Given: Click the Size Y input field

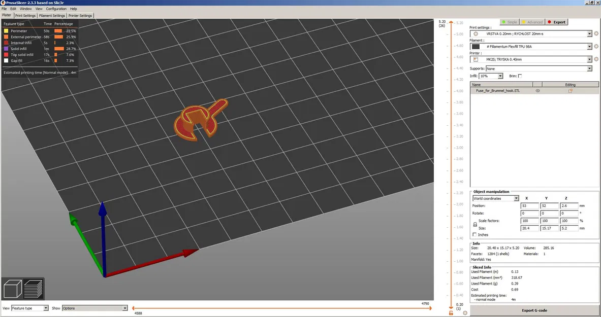Looking at the screenshot, I should coord(549,228).
